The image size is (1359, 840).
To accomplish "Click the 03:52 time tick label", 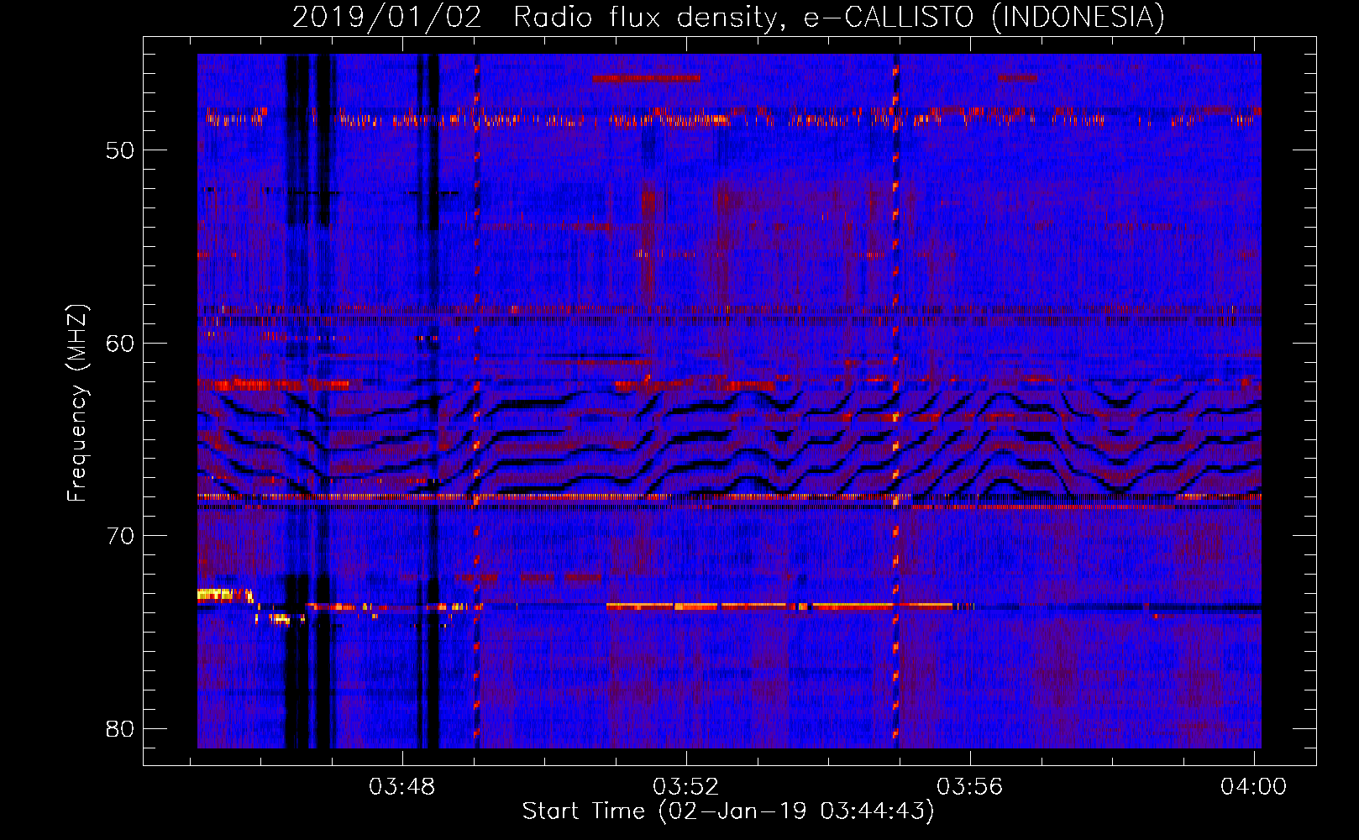I will (x=686, y=787).
